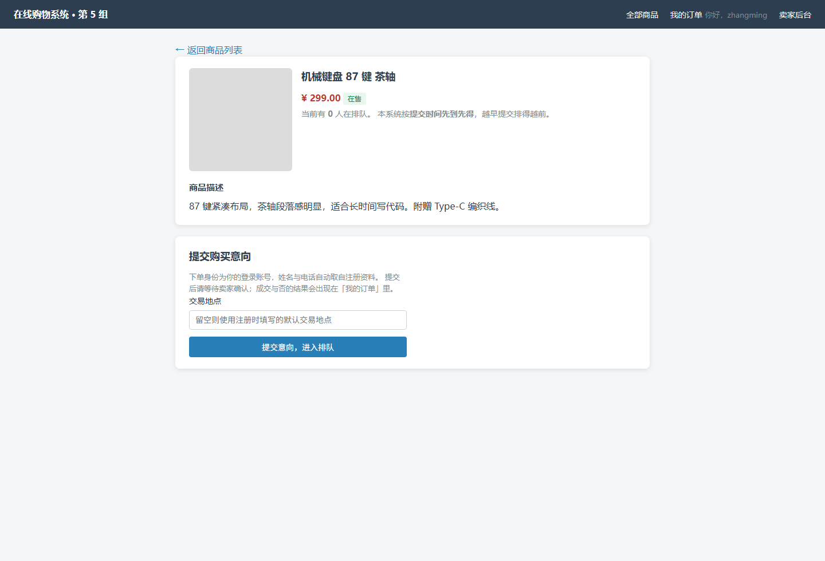The height and width of the screenshot is (561, 825).
Task: Click the 商品描述 heading
Action: tap(206, 188)
